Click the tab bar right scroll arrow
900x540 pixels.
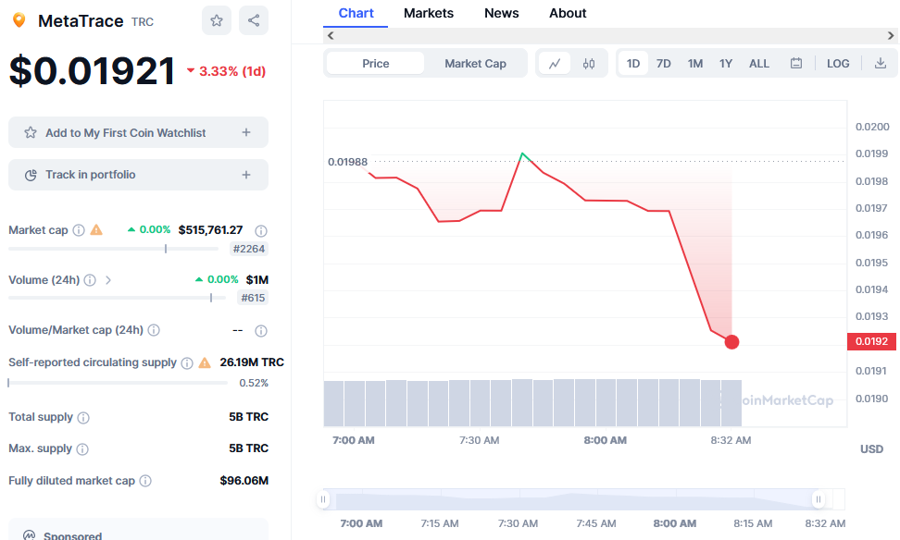tap(890, 35)
